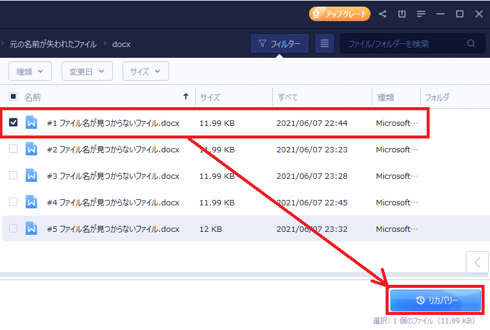This screenshot has height=330, width=490.
Task: Open the 種類 filter dropdown
Action: click(x=30, y=72)
